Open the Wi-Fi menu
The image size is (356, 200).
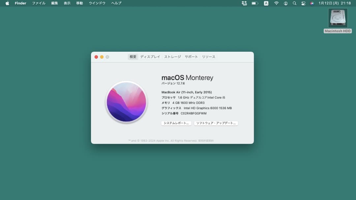(x=276, y=3)
